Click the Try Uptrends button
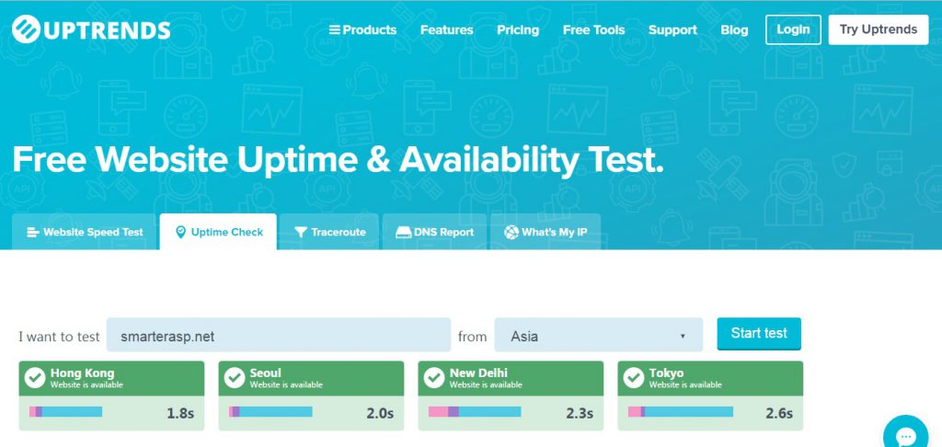 [879, 29]
